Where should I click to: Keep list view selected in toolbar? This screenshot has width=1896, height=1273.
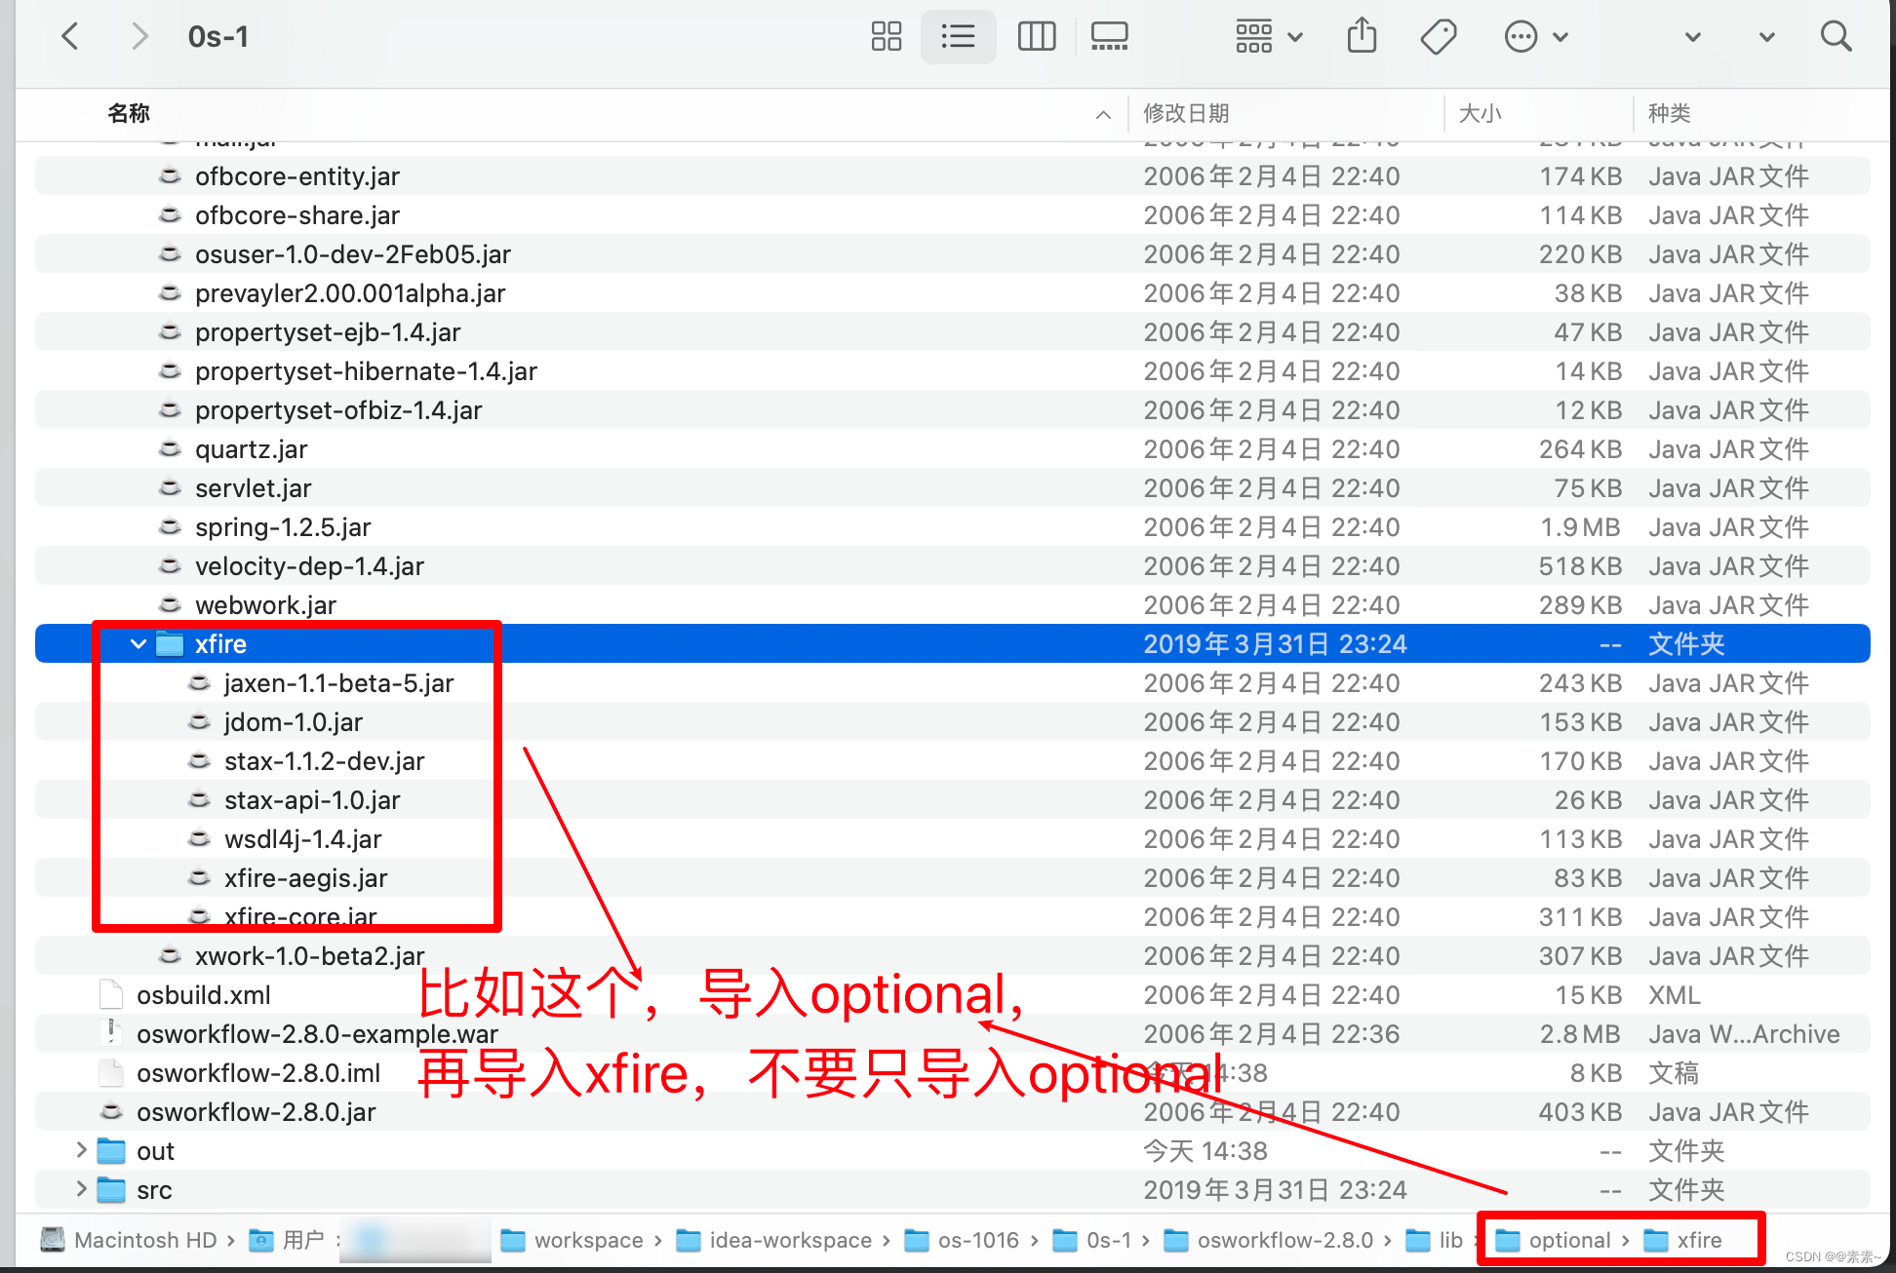(x=958, y=36)
